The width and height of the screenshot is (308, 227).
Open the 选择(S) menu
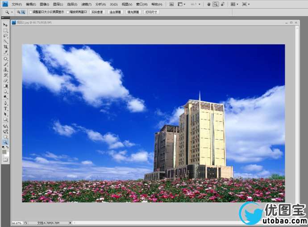pyautogui.click(x=72, y=4)
